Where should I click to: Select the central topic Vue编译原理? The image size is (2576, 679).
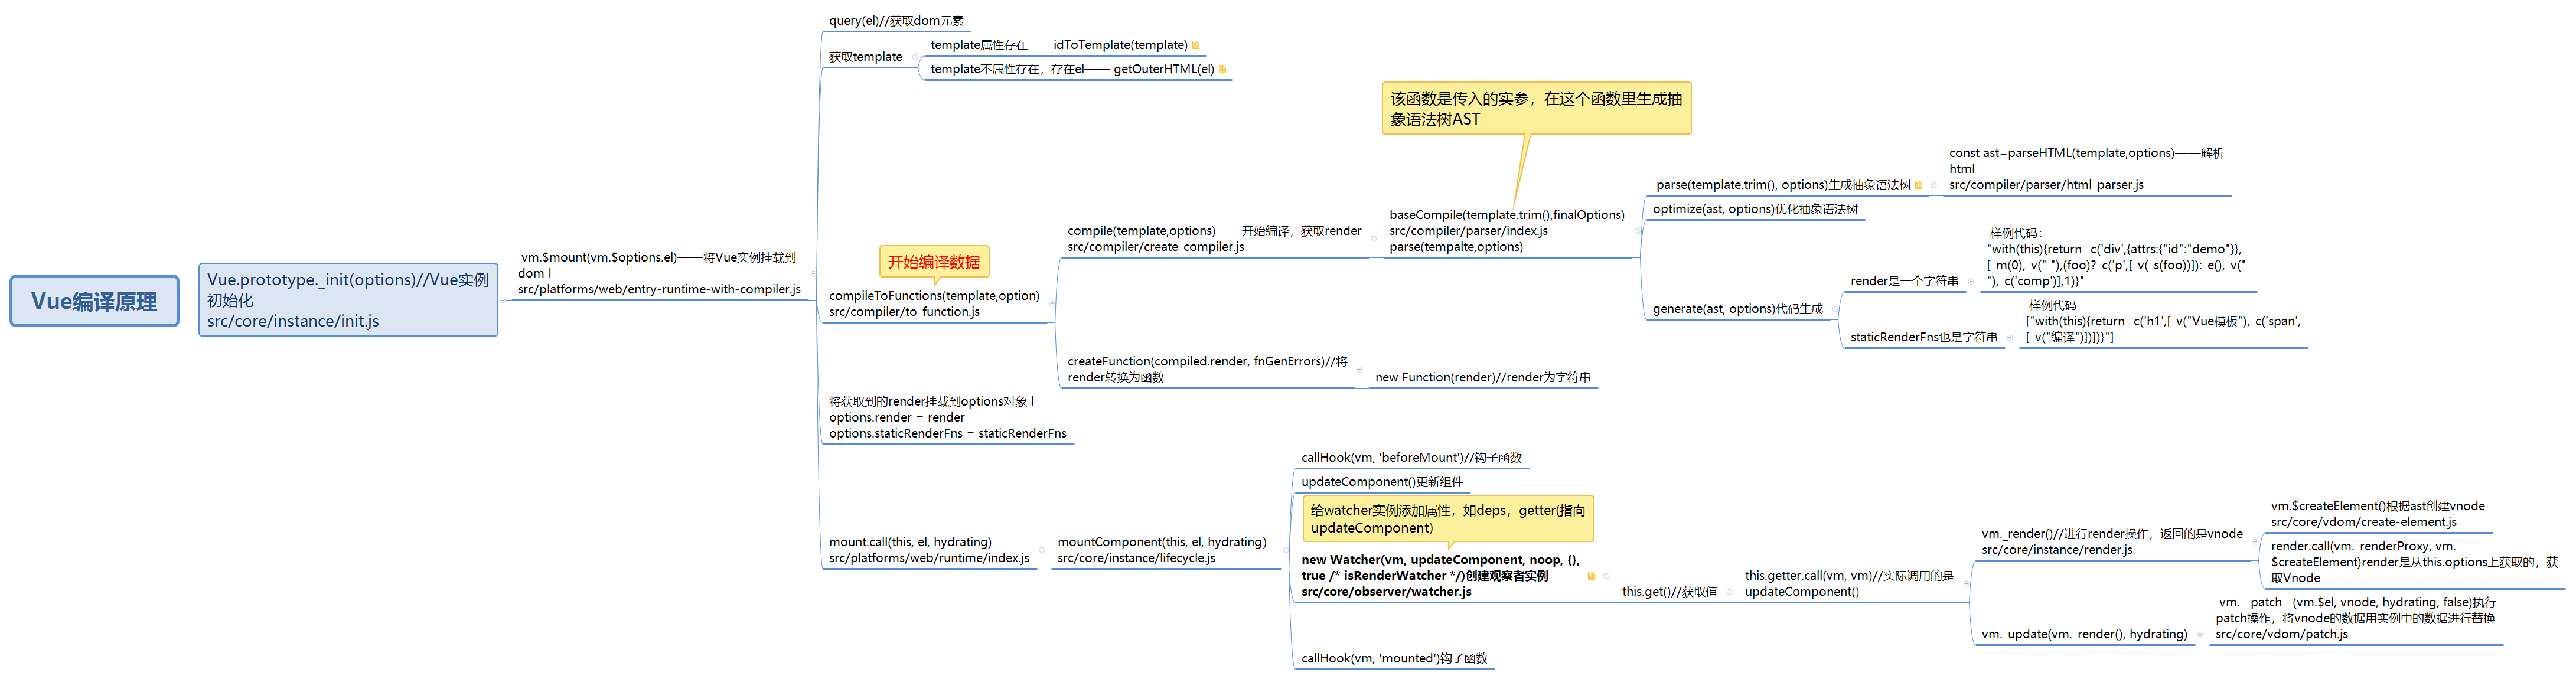point(94,301)
